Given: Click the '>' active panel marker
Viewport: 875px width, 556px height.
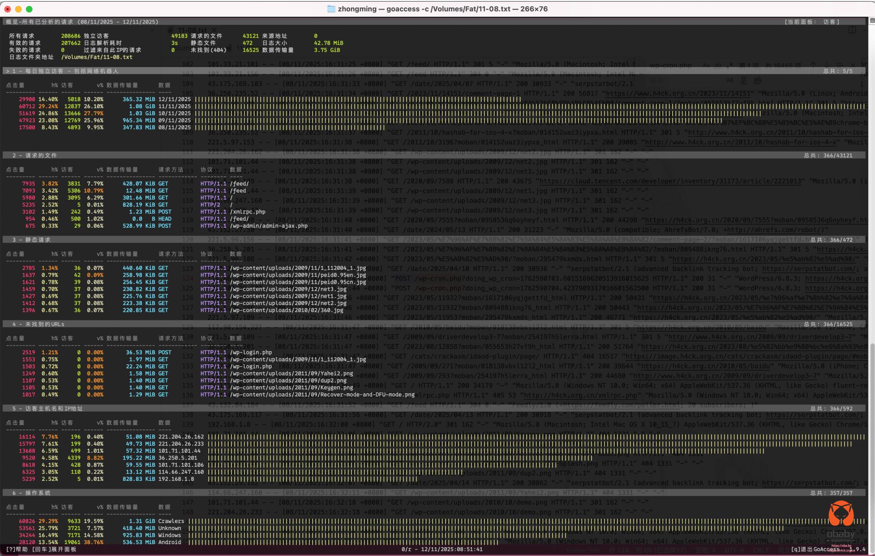Looking at the screenshot, I should (x=7, y=71).
